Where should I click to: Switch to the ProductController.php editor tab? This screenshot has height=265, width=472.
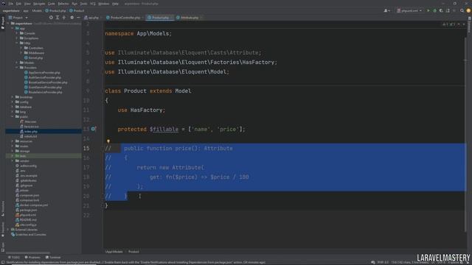coord(125,18)
